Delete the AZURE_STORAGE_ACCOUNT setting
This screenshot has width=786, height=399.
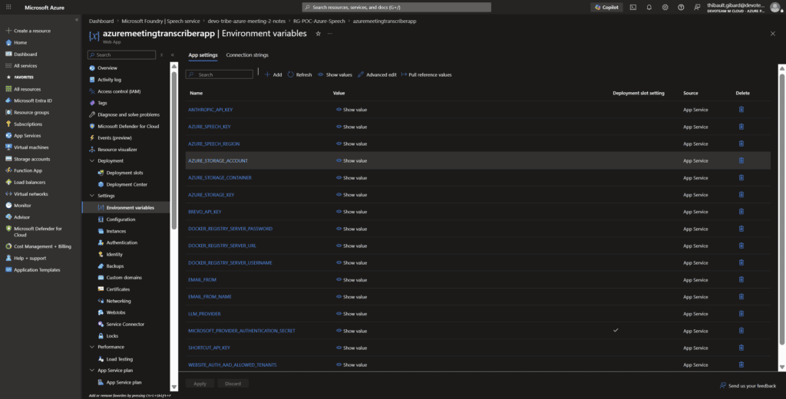(741, 160)
